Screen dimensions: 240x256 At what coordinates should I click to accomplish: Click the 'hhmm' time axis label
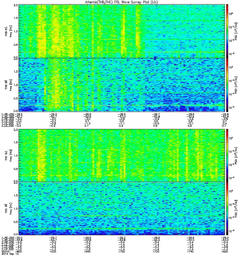click(x=5, y=252)
